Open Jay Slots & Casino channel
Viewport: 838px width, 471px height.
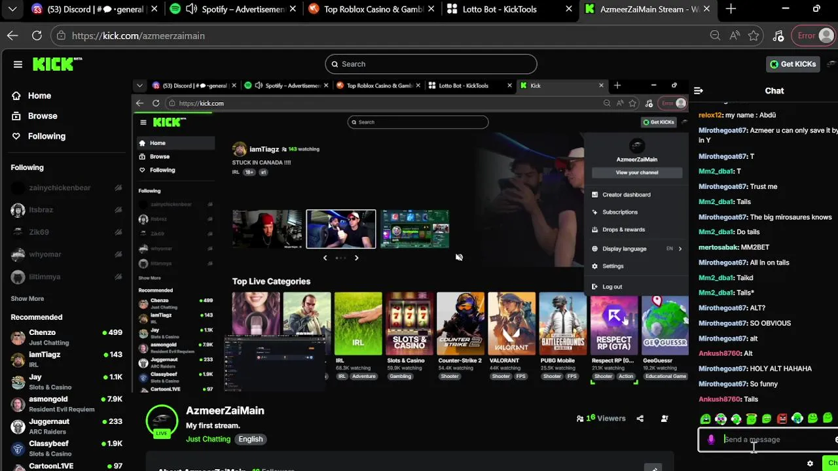tap(66, 382)
